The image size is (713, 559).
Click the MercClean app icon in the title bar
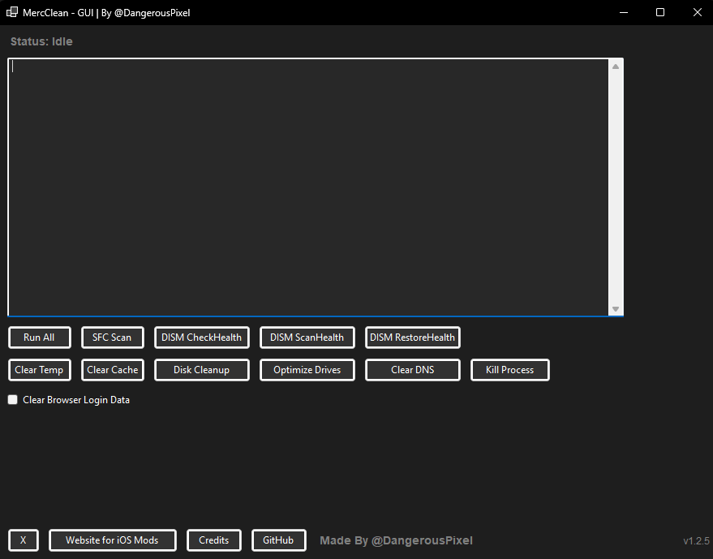(x=11, y=12)
